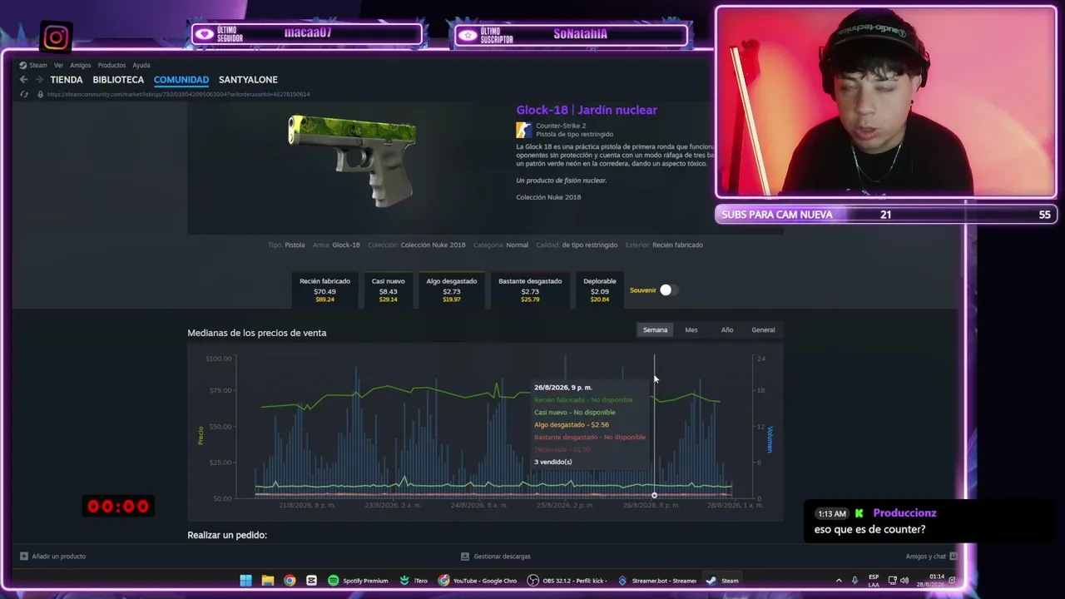Image resolution: width=1065 pixels, height=599 pixels.
Task: Go to the BIBLIOTECA tab
Action: 118,80
